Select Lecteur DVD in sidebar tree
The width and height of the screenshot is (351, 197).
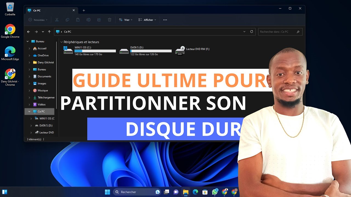pos(44,132)
